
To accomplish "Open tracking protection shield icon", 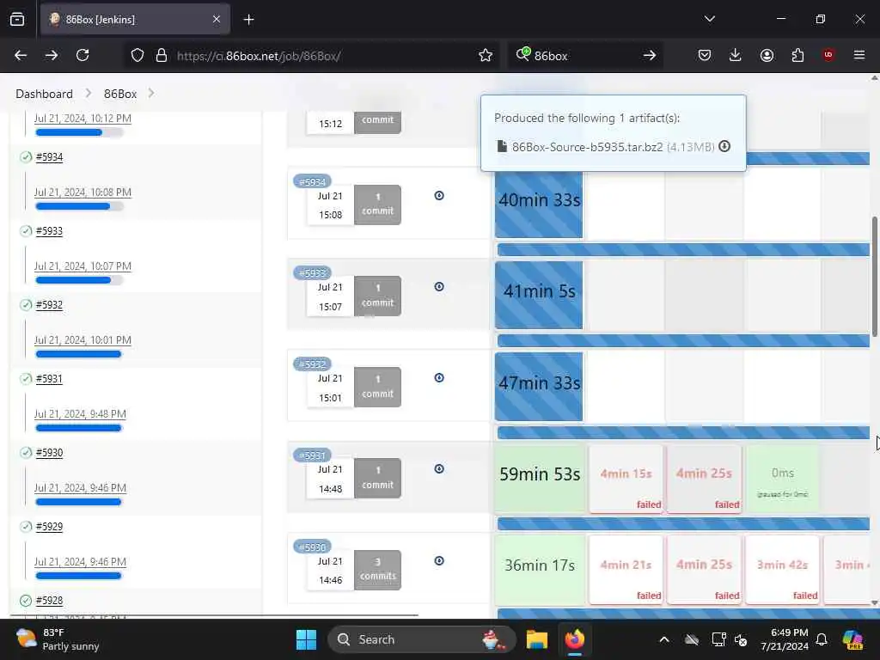I will tap(137, 56).
